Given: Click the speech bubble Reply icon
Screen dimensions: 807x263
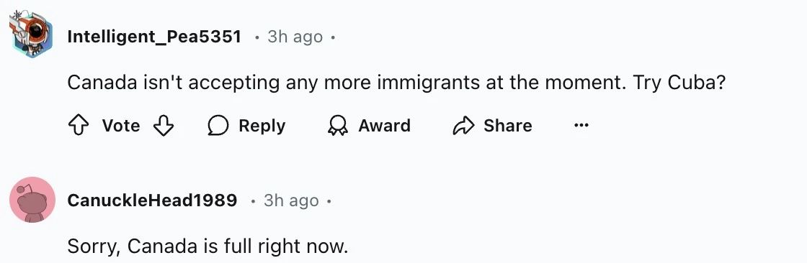Looking at the screenshot, I should pyautogui.click(x=218, y=126).
